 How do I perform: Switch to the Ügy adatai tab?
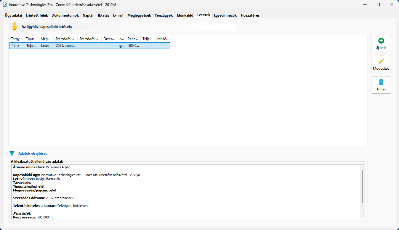coord(13,15)
